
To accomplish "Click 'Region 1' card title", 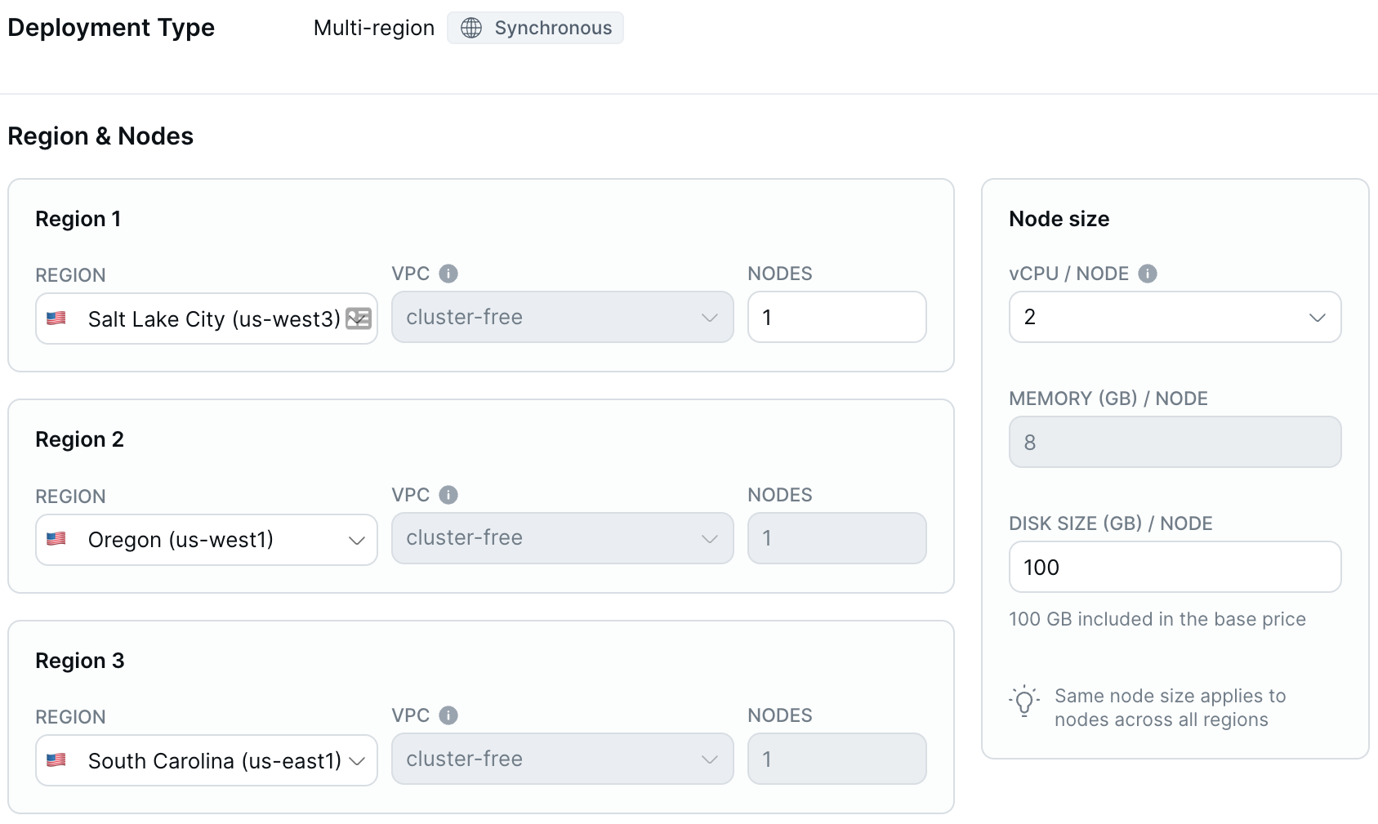I will [78, 219].
